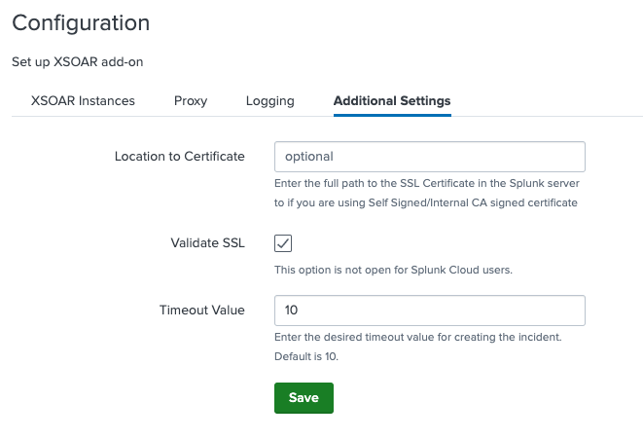Open the XSOAR Instances tab

83,101
